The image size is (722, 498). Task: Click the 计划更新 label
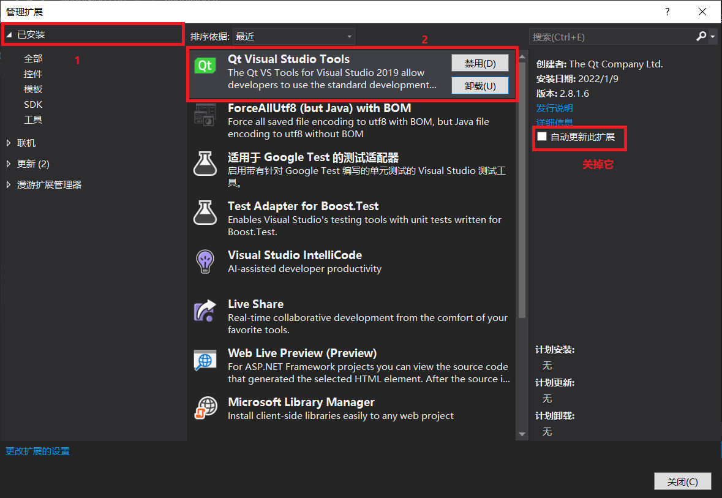555,383
